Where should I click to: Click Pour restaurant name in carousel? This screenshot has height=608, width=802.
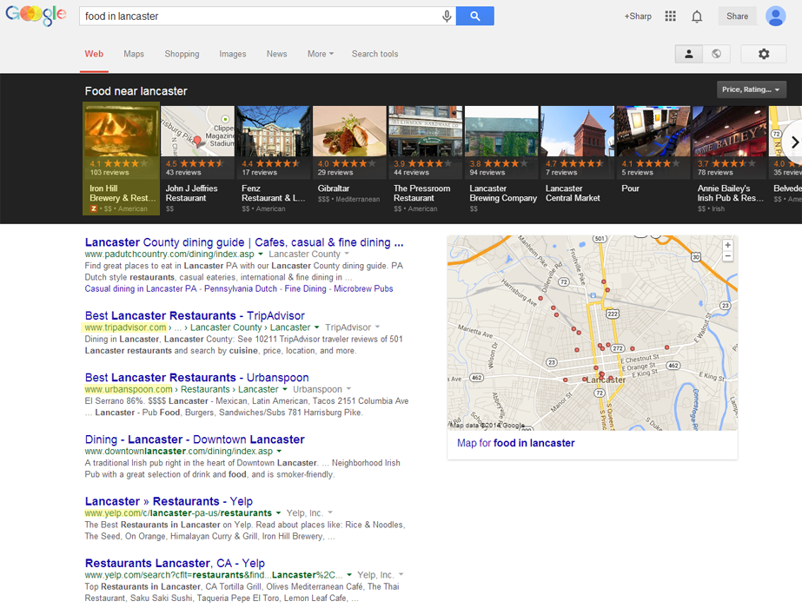[x=630, y=188]
